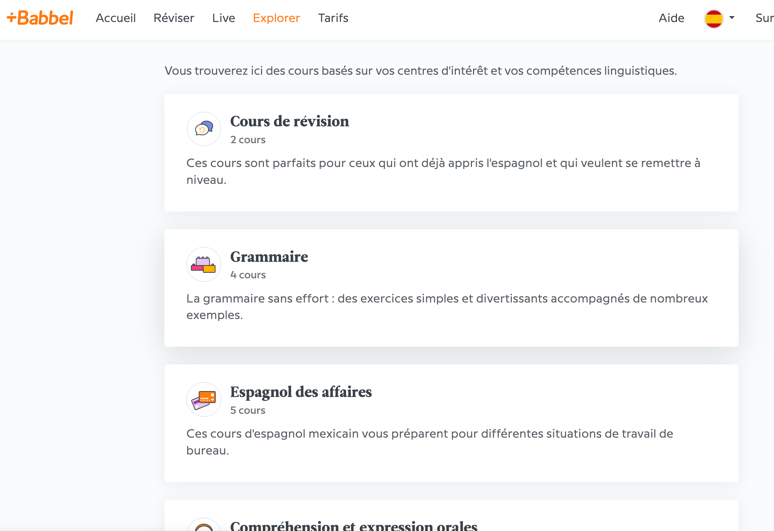Click the '4 cours' label
Viewport: 774px width, 531px height.
pos(248,275)
